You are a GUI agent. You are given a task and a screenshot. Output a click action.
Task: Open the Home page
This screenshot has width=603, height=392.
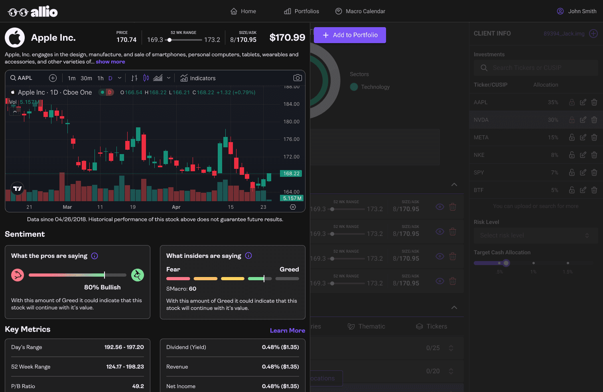(243, 11)
